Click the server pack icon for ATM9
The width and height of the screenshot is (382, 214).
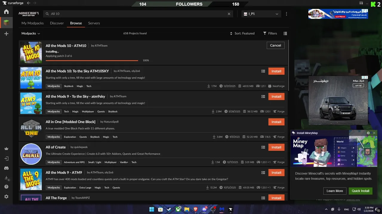(x=263, y=173)
